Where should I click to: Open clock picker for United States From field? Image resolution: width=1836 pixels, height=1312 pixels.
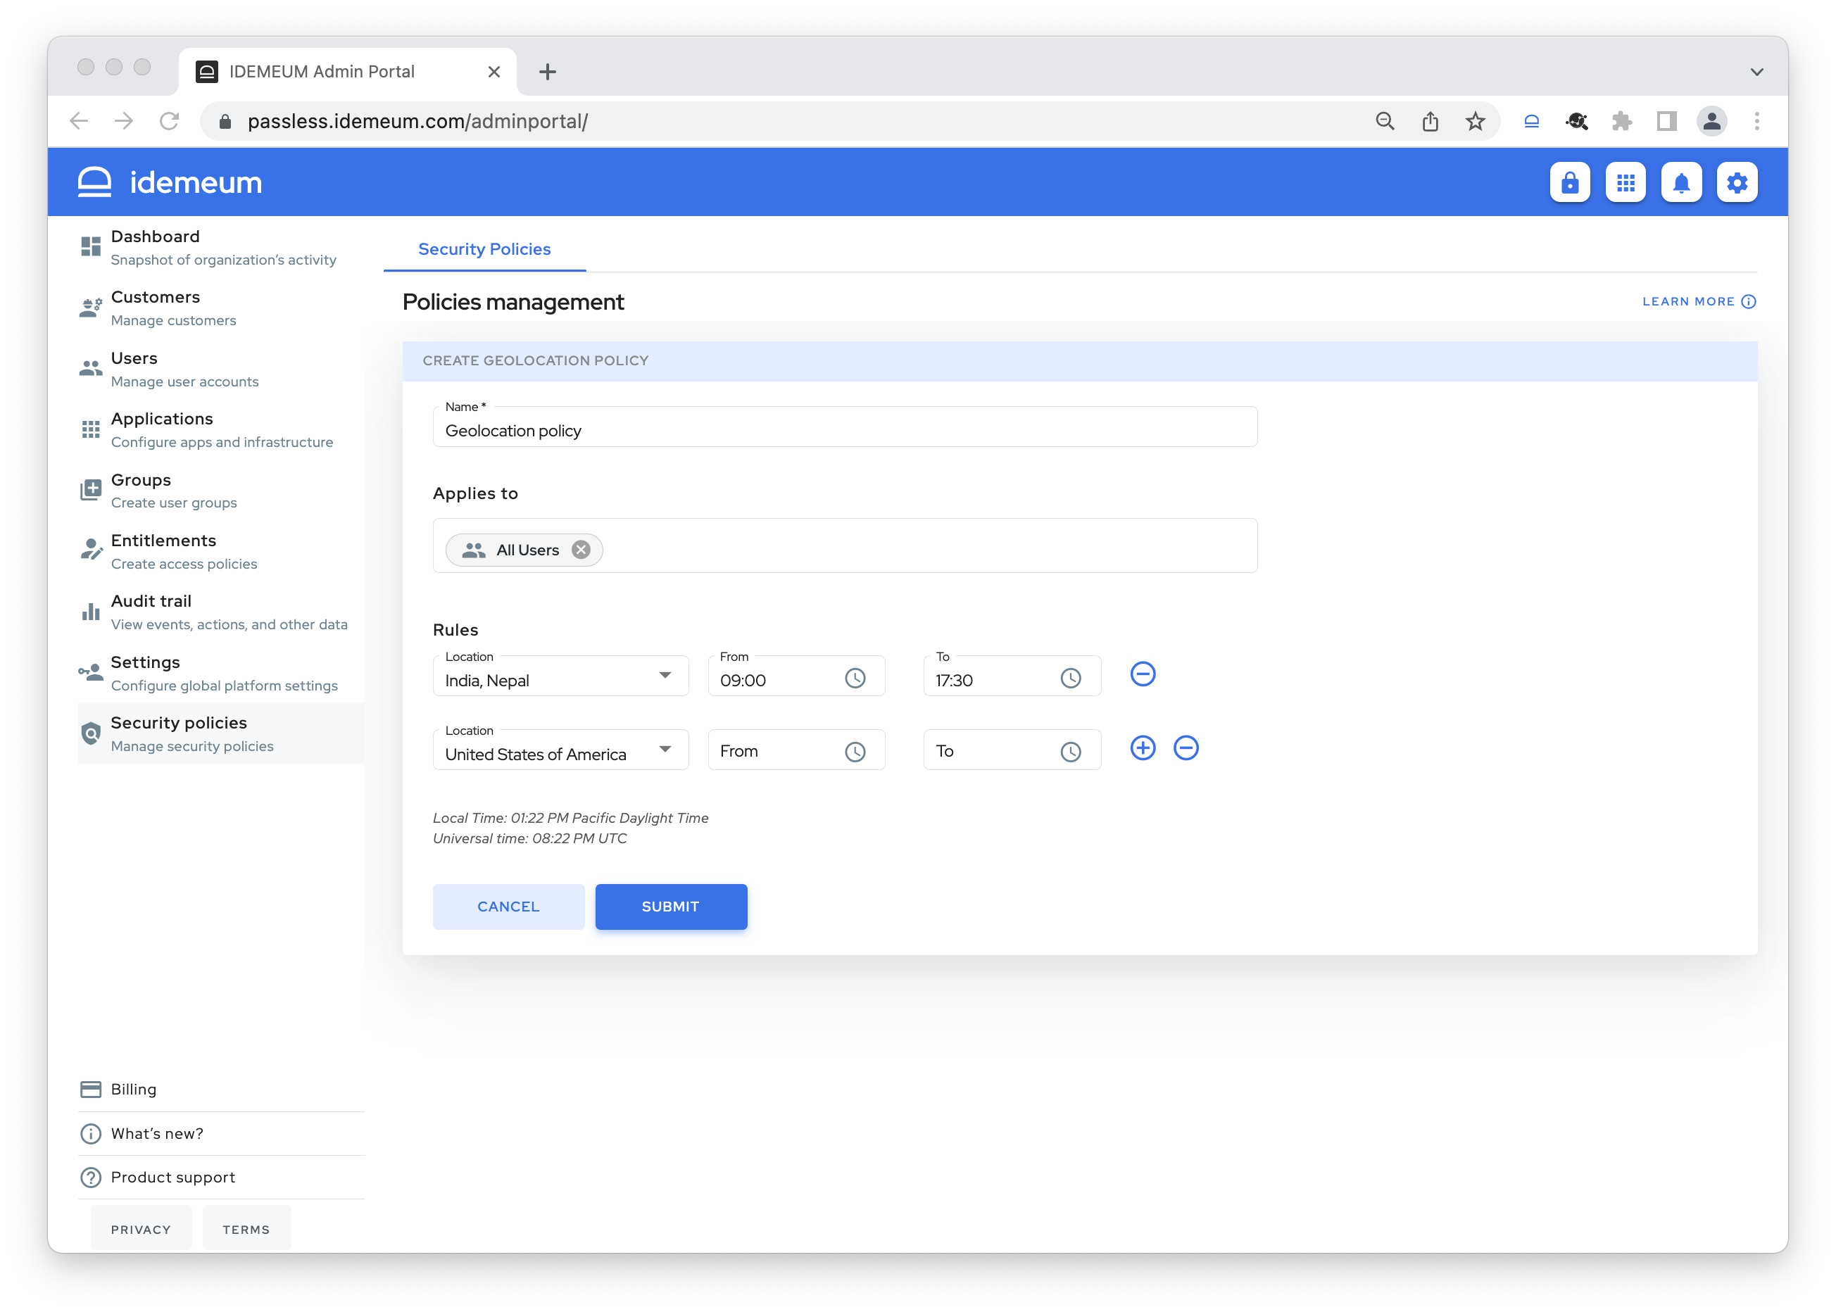click(x=855, y=752)
